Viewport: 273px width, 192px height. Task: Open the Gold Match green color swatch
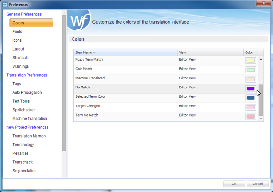251,70
